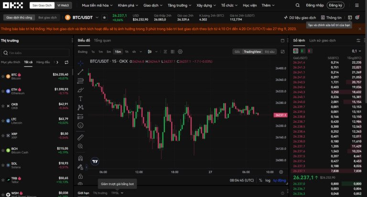Select the Text annotation tool

tap(81, 98)
